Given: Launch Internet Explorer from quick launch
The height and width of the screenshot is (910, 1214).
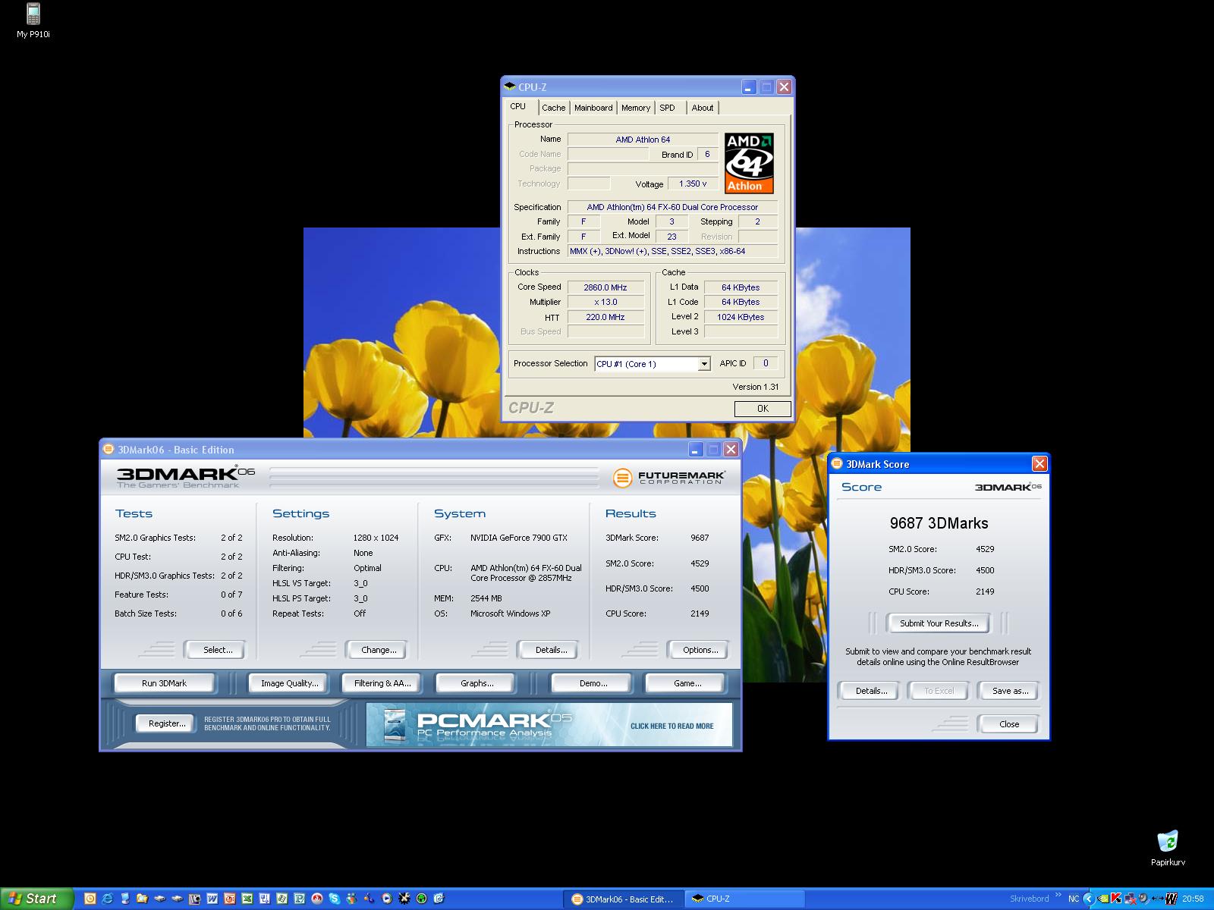Looking at the screenshot, I should 107,899.
